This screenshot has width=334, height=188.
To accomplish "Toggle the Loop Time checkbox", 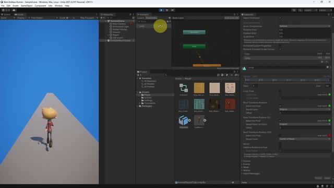I will click(x=280, y=91).
